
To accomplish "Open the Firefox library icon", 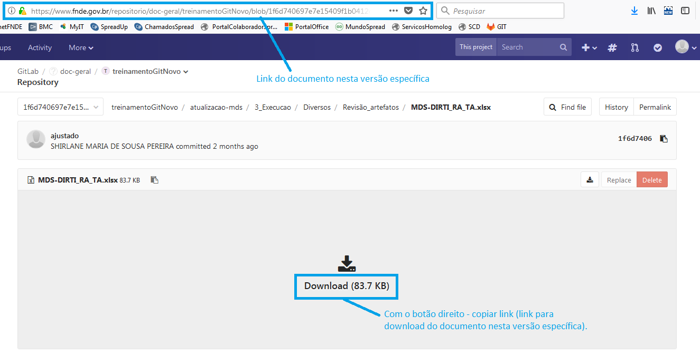I will coord(651,10).
